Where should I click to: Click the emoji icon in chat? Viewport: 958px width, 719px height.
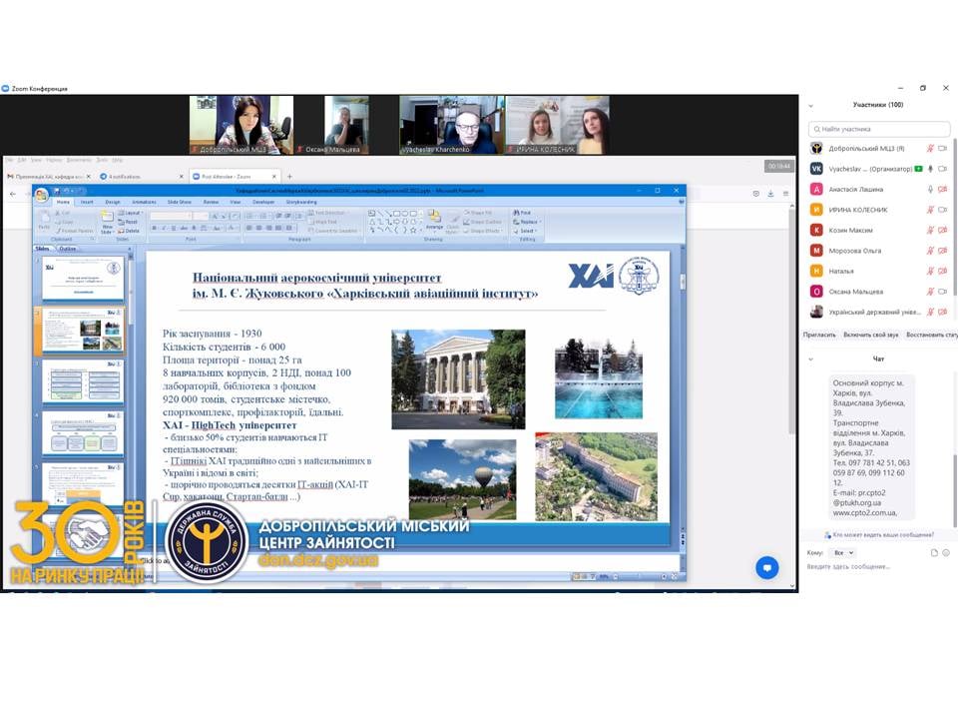click(946, 552)
